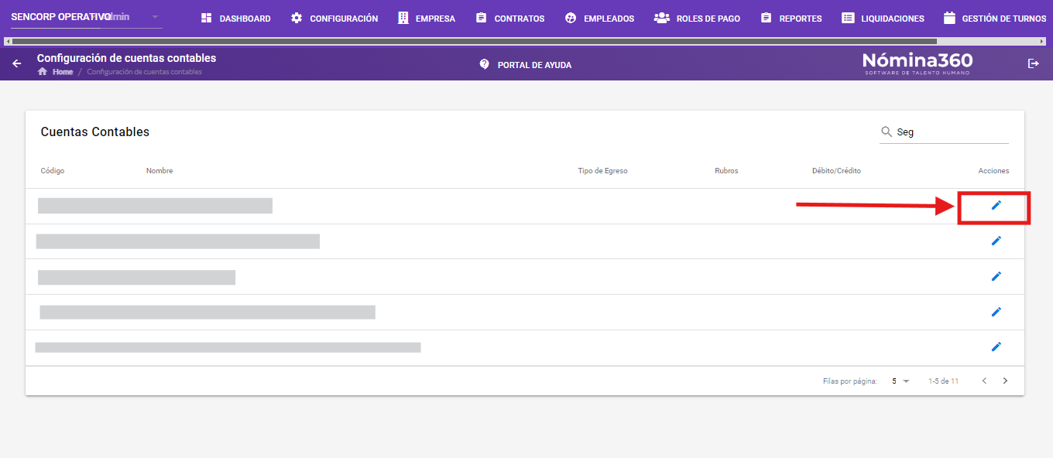The height and width of the screenshot is (458, 1053).
Task: Edit the second account row pencil
Action: (996, 241)
